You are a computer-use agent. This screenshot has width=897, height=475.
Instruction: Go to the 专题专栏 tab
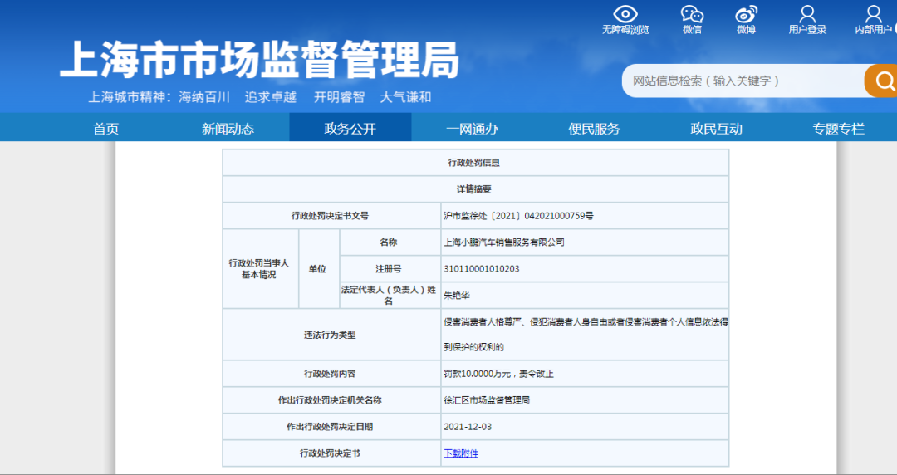click(838, 129)
